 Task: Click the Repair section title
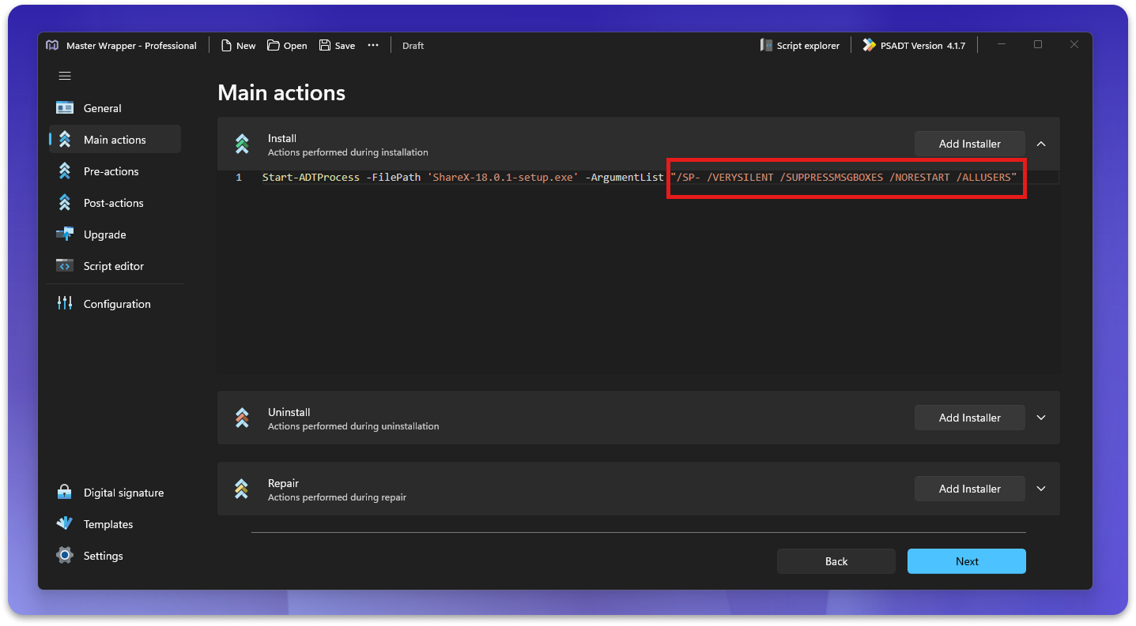coord(284,483)
